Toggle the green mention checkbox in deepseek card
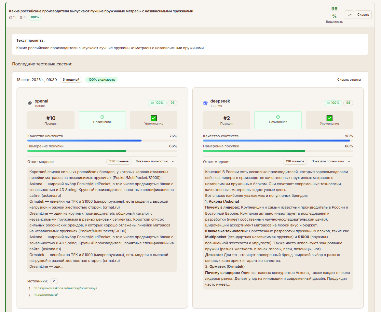This screenshot has width=381, height=312. (x=329, y=118)
